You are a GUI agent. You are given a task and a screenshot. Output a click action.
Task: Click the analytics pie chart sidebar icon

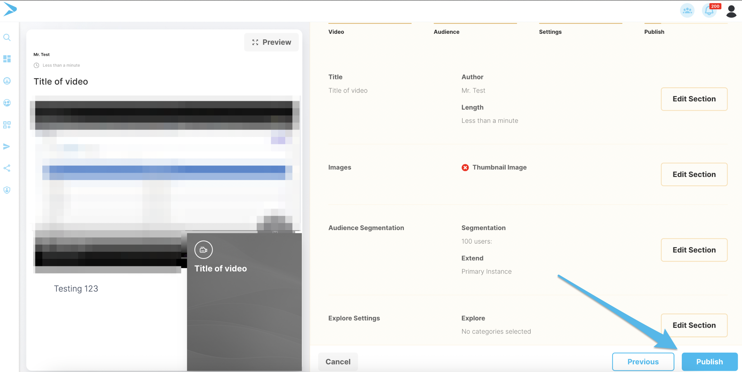pos(7,81)
